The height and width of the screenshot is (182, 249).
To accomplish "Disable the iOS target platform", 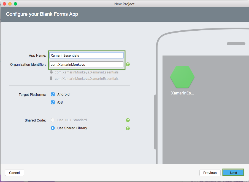I will (x=53, y=102).
